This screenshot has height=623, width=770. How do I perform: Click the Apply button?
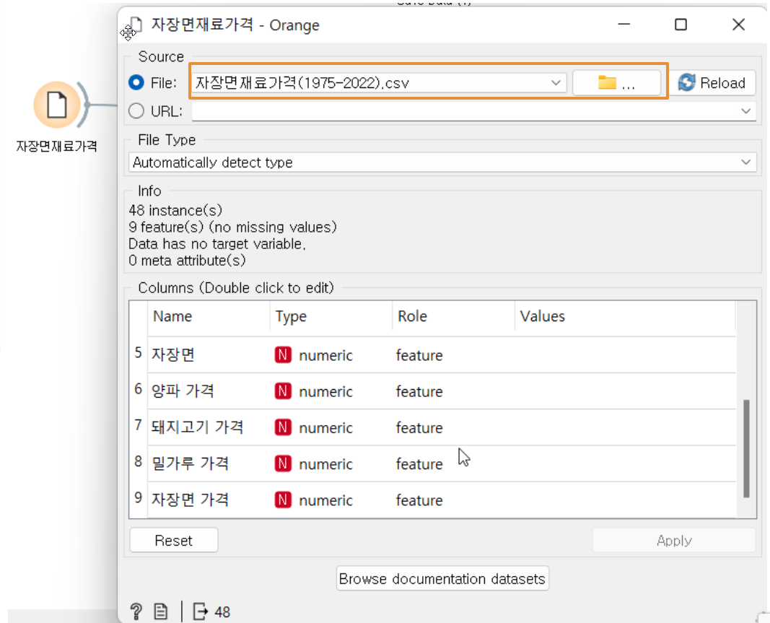click(674, 541)
